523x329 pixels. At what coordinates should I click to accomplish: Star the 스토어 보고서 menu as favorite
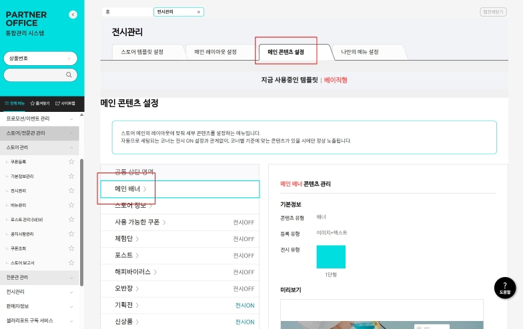coord(71,262)
